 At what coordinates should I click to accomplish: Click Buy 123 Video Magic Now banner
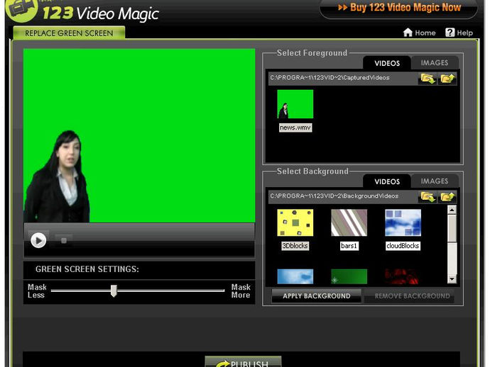click(399, 8)
